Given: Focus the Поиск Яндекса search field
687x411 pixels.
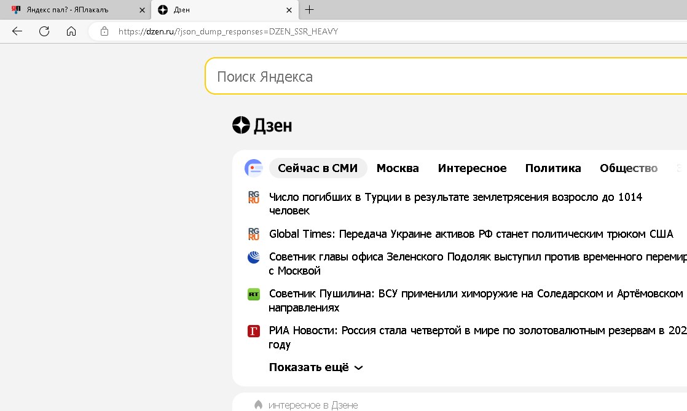Looking at the screenshot, I should point(446,76).
